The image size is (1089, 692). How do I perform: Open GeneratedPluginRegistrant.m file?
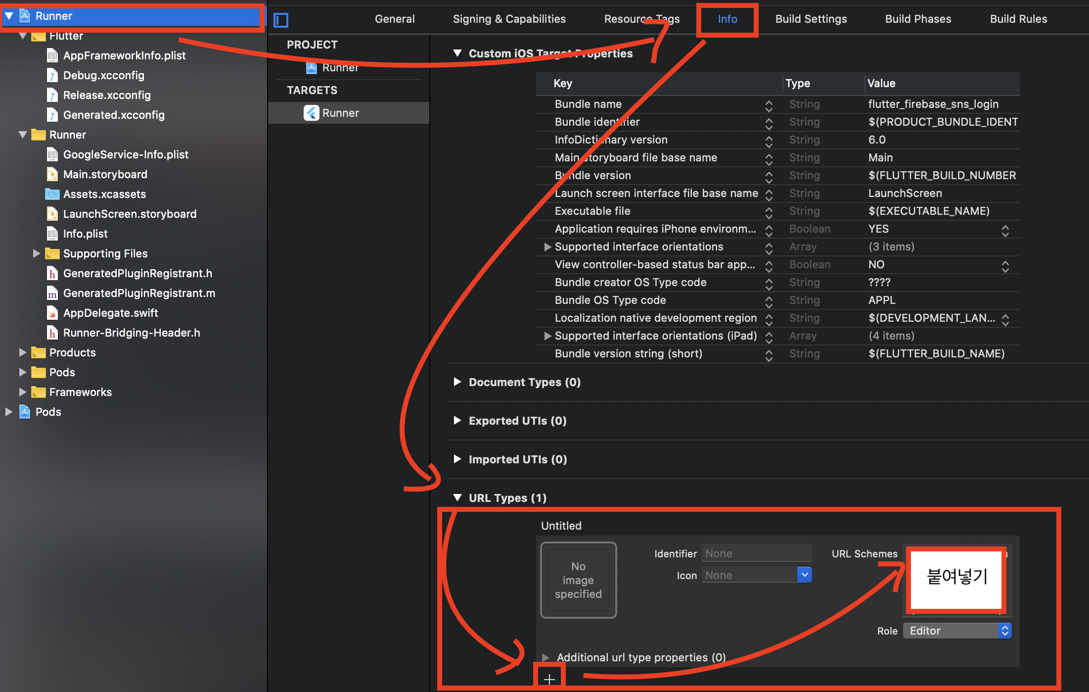[138, 293]
